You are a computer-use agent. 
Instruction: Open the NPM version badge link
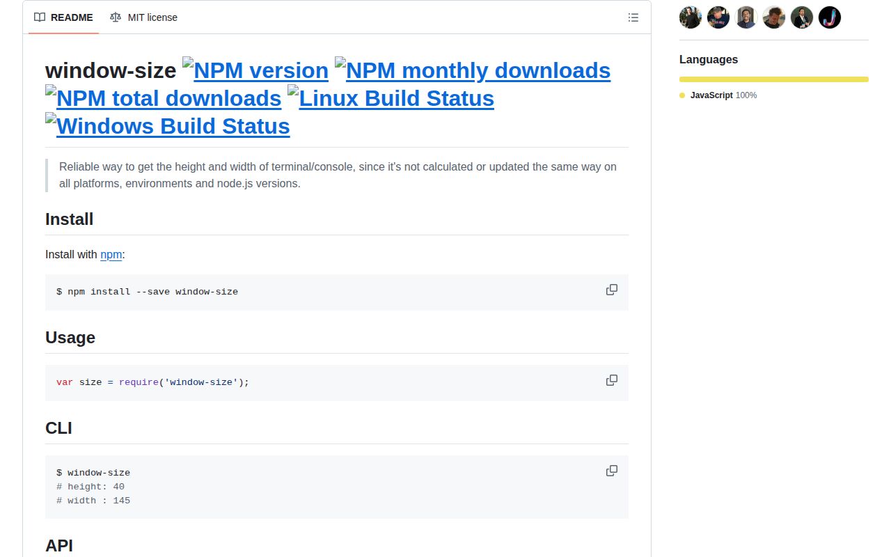[255, 70]
